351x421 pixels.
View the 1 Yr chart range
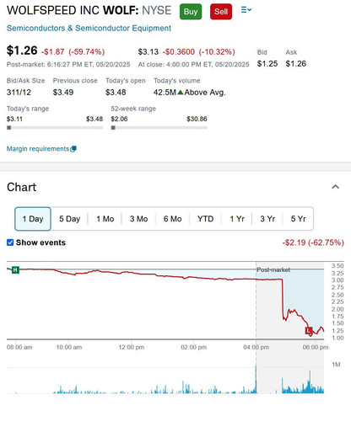point(237,219)
